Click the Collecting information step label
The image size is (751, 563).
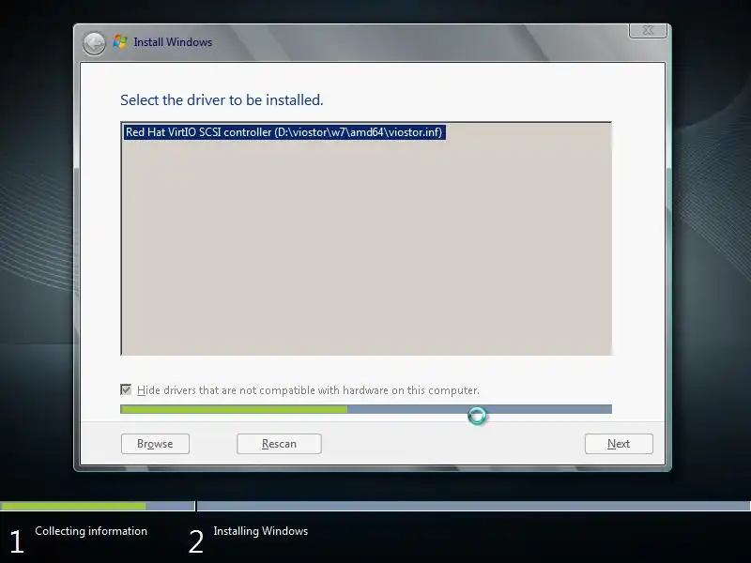click(x=91, y=531)
